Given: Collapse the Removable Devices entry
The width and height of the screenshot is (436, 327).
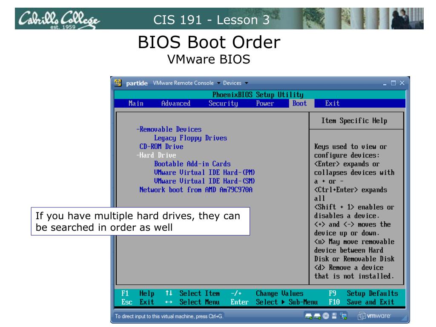Looking at the screenshot, I should (x=169, y=129).
